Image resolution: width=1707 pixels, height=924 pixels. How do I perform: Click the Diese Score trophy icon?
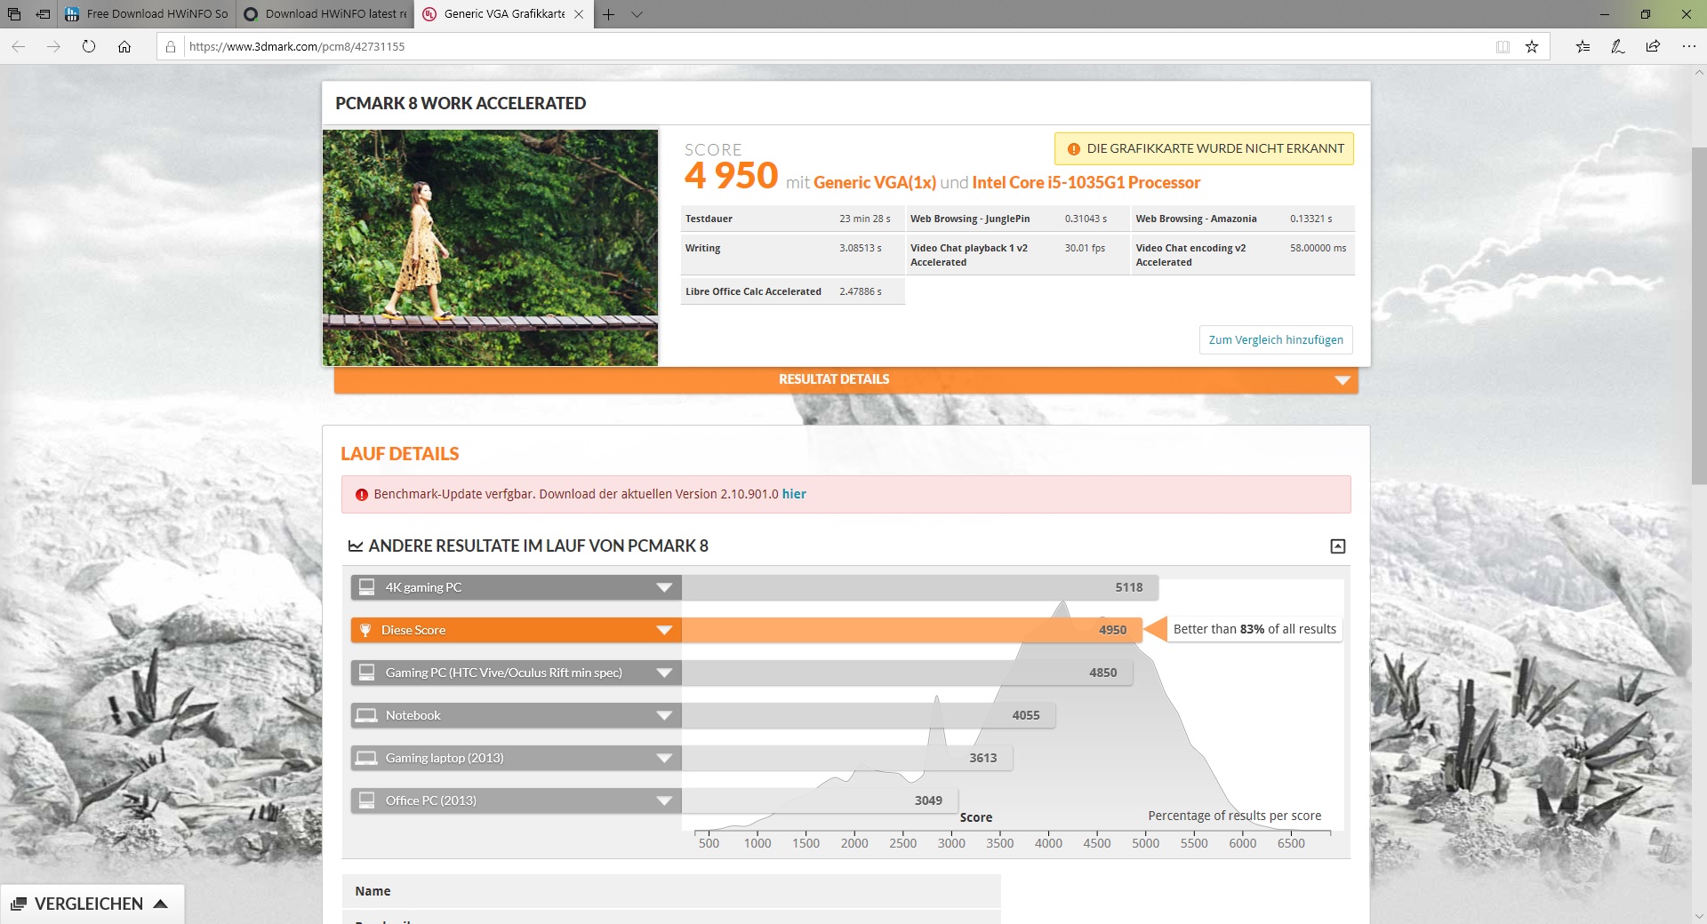[365, 630]
